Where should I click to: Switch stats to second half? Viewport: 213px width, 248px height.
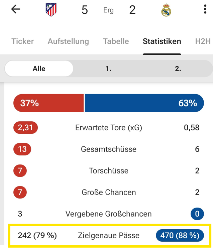178,69
